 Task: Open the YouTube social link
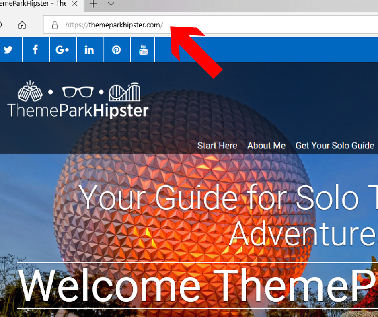(x=143, y=50)
